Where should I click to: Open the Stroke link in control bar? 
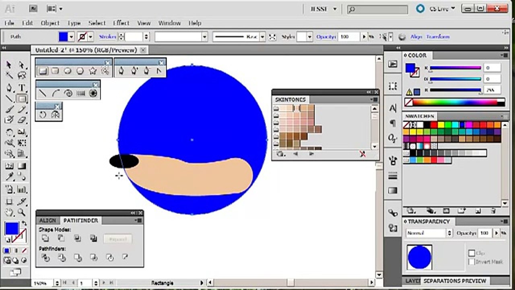pyautogui.click(x=107, y=37)
